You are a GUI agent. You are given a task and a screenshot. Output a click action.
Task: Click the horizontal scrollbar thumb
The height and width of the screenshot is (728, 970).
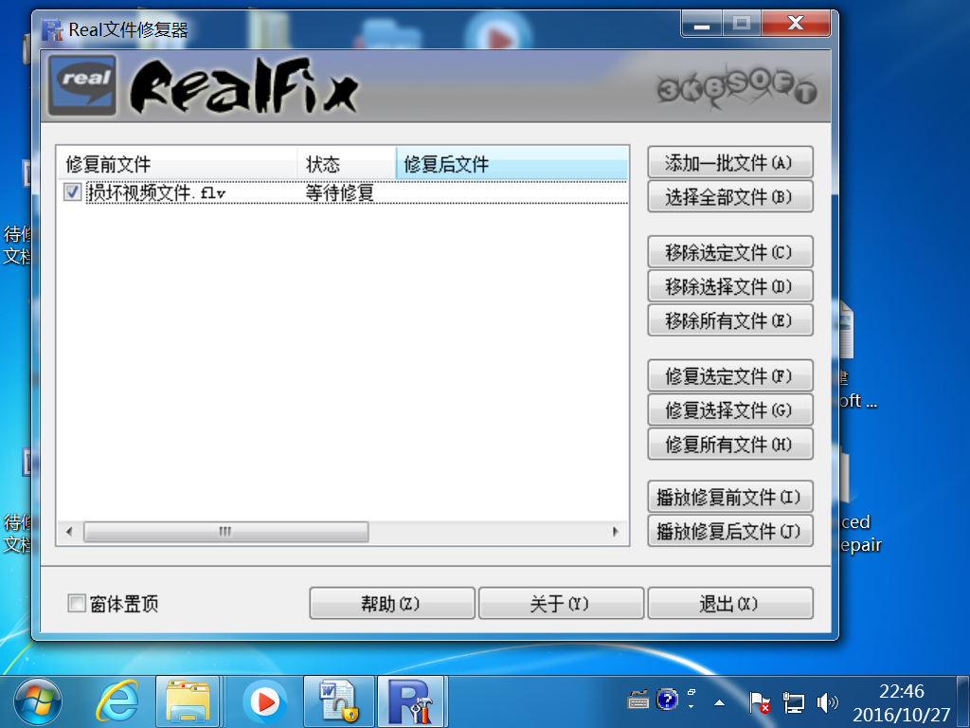pyautogui.click(x=225, y=532)
